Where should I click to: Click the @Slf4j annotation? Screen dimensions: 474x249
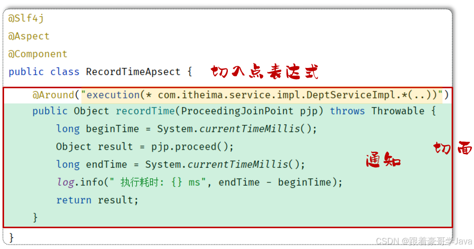[x=26, y=19]
